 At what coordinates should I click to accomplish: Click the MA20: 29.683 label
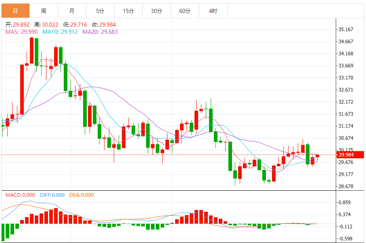(x=100, y=32)
